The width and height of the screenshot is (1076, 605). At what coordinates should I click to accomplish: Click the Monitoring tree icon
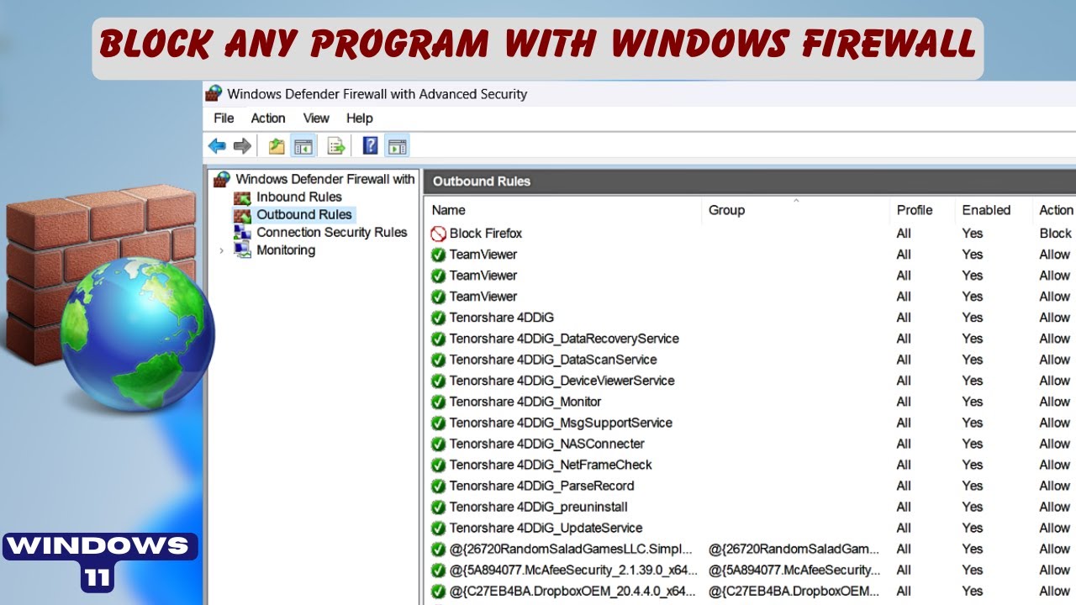pyautogui.click(x=242, y=250)
